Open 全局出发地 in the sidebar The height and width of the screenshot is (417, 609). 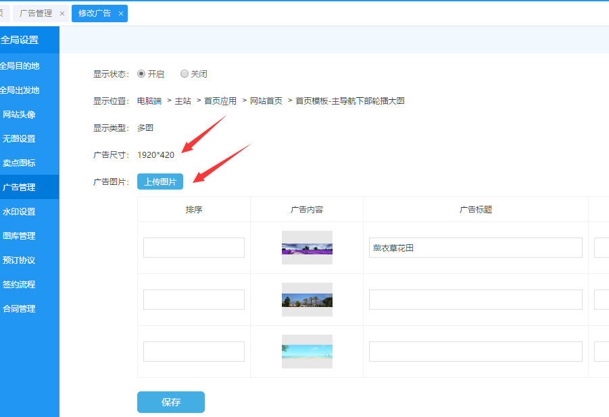19,90
